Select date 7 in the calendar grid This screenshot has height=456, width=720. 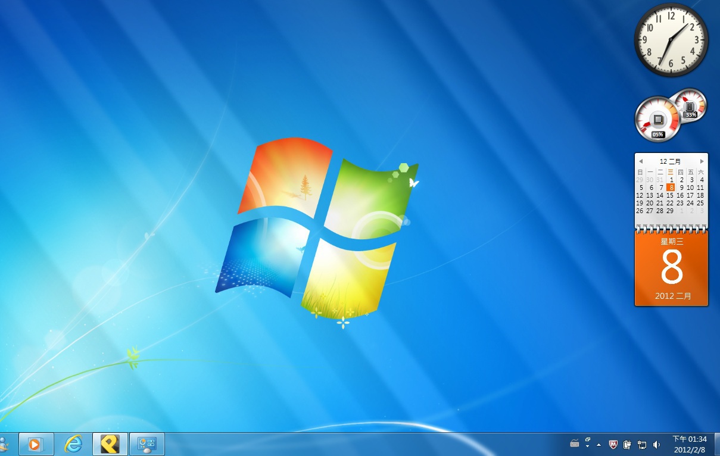(x=661, y=187)
